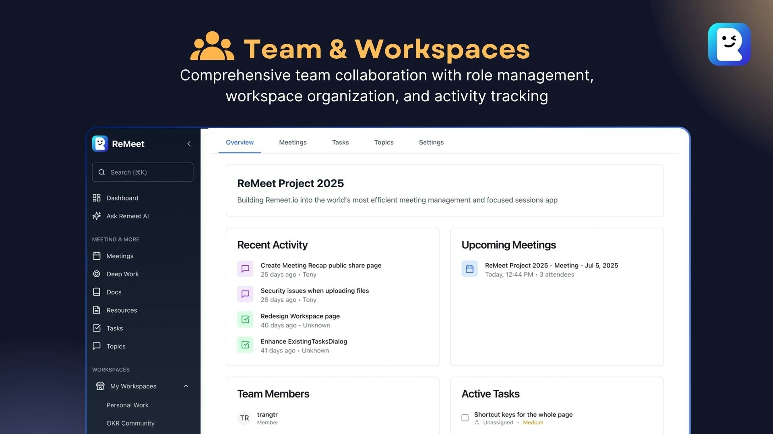Click the Upcoming Meetings heading
This screenshot has width=773, height=434.
click(x=508, y=245)
